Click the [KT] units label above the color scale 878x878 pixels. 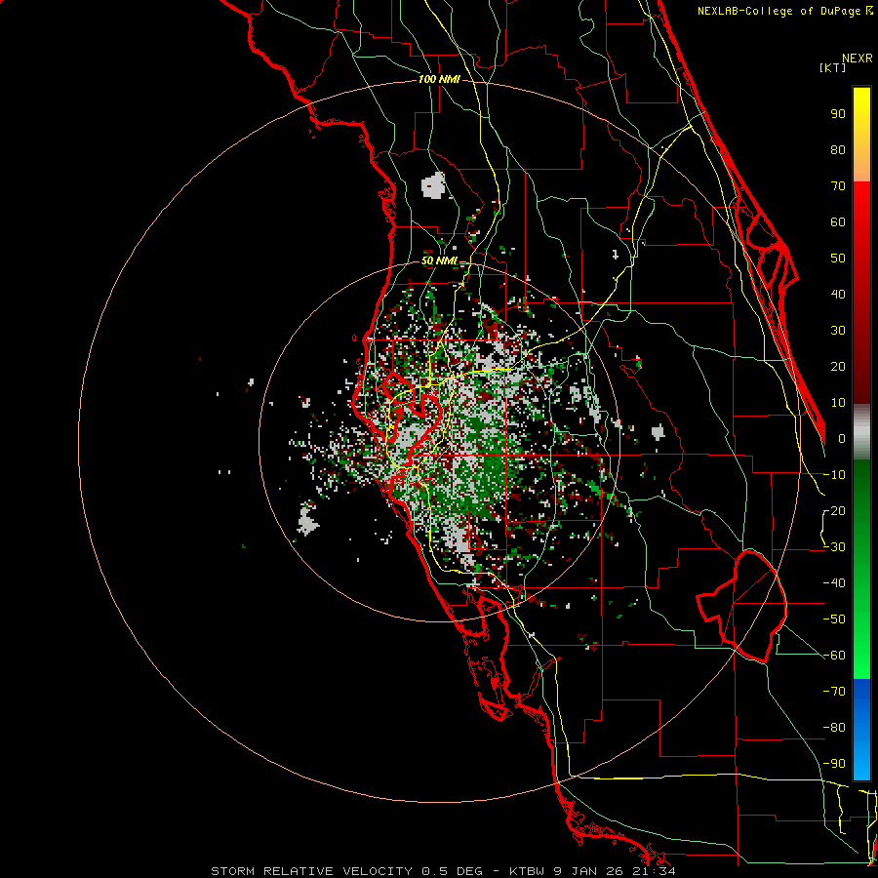click(832, 67)
